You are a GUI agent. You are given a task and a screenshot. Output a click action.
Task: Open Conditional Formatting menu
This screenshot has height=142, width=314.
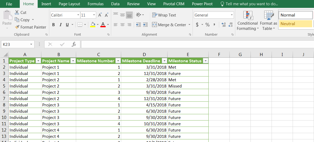click(248, 20)
